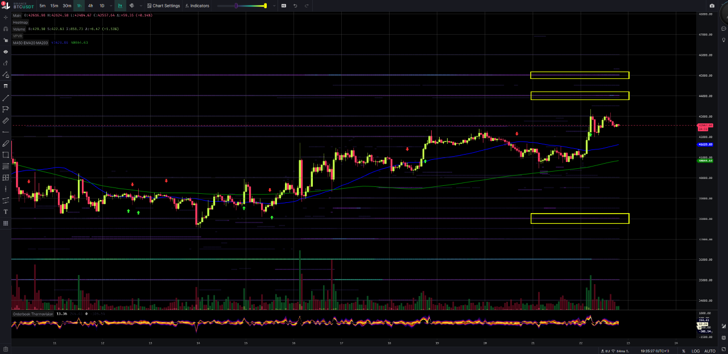Select the parallel channel tool
The image size is (728, 354).
pyautogui.click(x=6, y=200)
